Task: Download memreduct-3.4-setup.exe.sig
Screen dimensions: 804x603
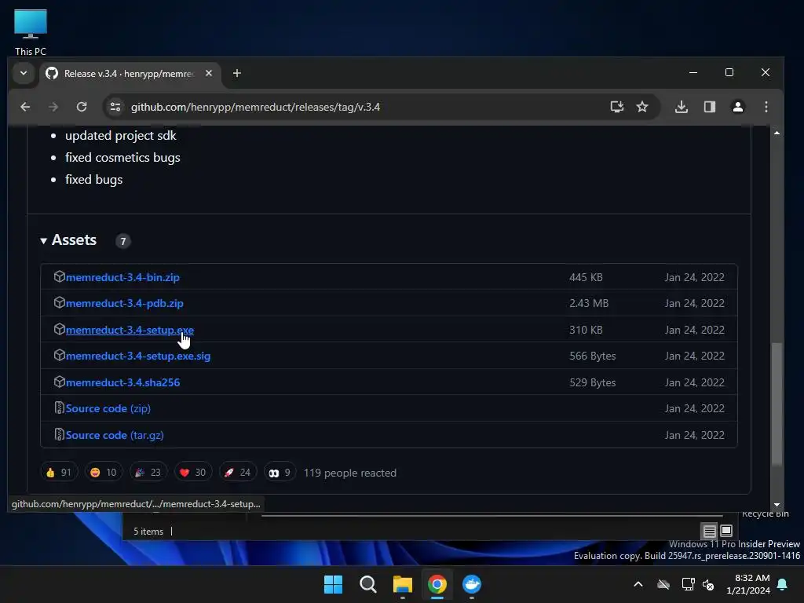Action: [x=138, y=356]
